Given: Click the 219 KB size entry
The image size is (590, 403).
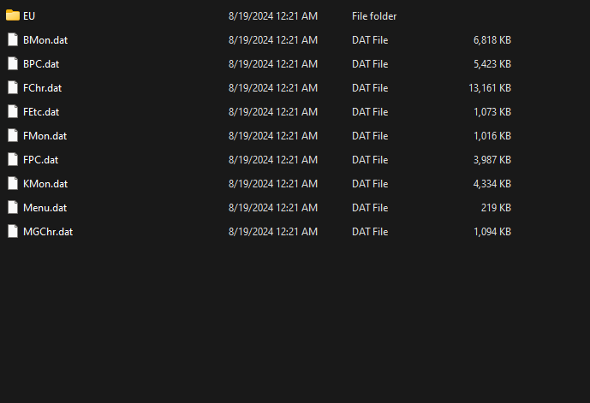Looking at the screenshot, I should (x=496, y=208).
